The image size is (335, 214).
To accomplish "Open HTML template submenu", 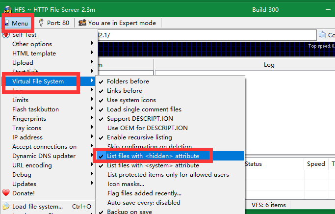I will 48,53.
